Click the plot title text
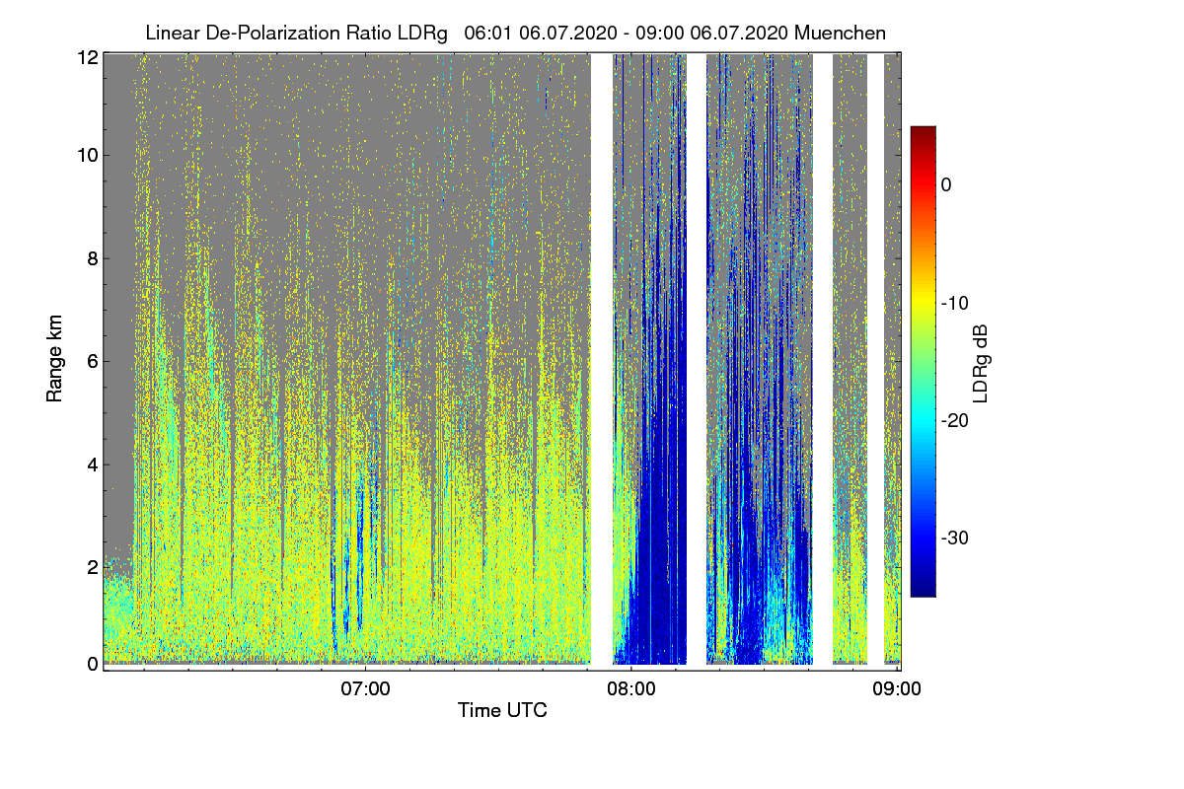The width and height of the screenshot is (1184, 789). pyautogui.click(x=515, y=33)
